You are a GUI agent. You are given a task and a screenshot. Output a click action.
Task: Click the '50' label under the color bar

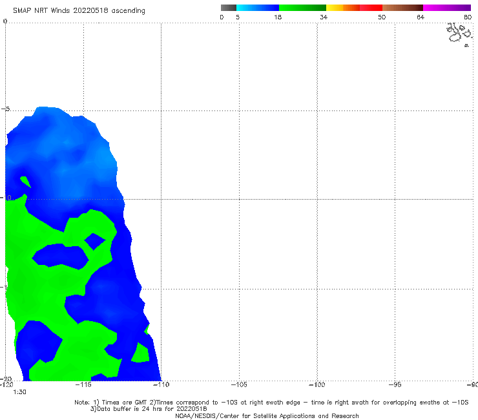point(382,17)
